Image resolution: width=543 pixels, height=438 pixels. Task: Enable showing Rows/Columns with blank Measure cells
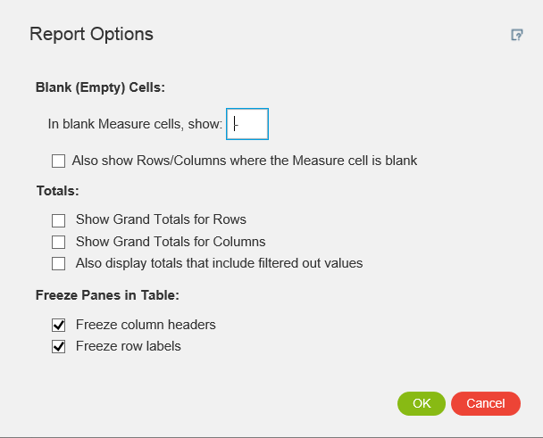coord(59,161)
